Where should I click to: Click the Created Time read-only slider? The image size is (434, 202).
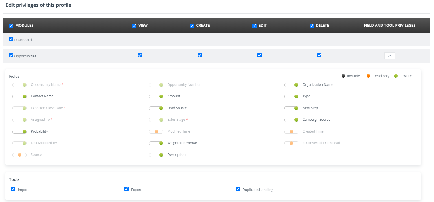point(291,131)
